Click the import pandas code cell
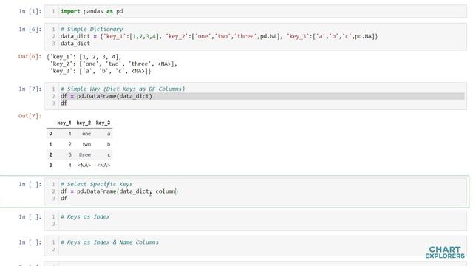 255,11
